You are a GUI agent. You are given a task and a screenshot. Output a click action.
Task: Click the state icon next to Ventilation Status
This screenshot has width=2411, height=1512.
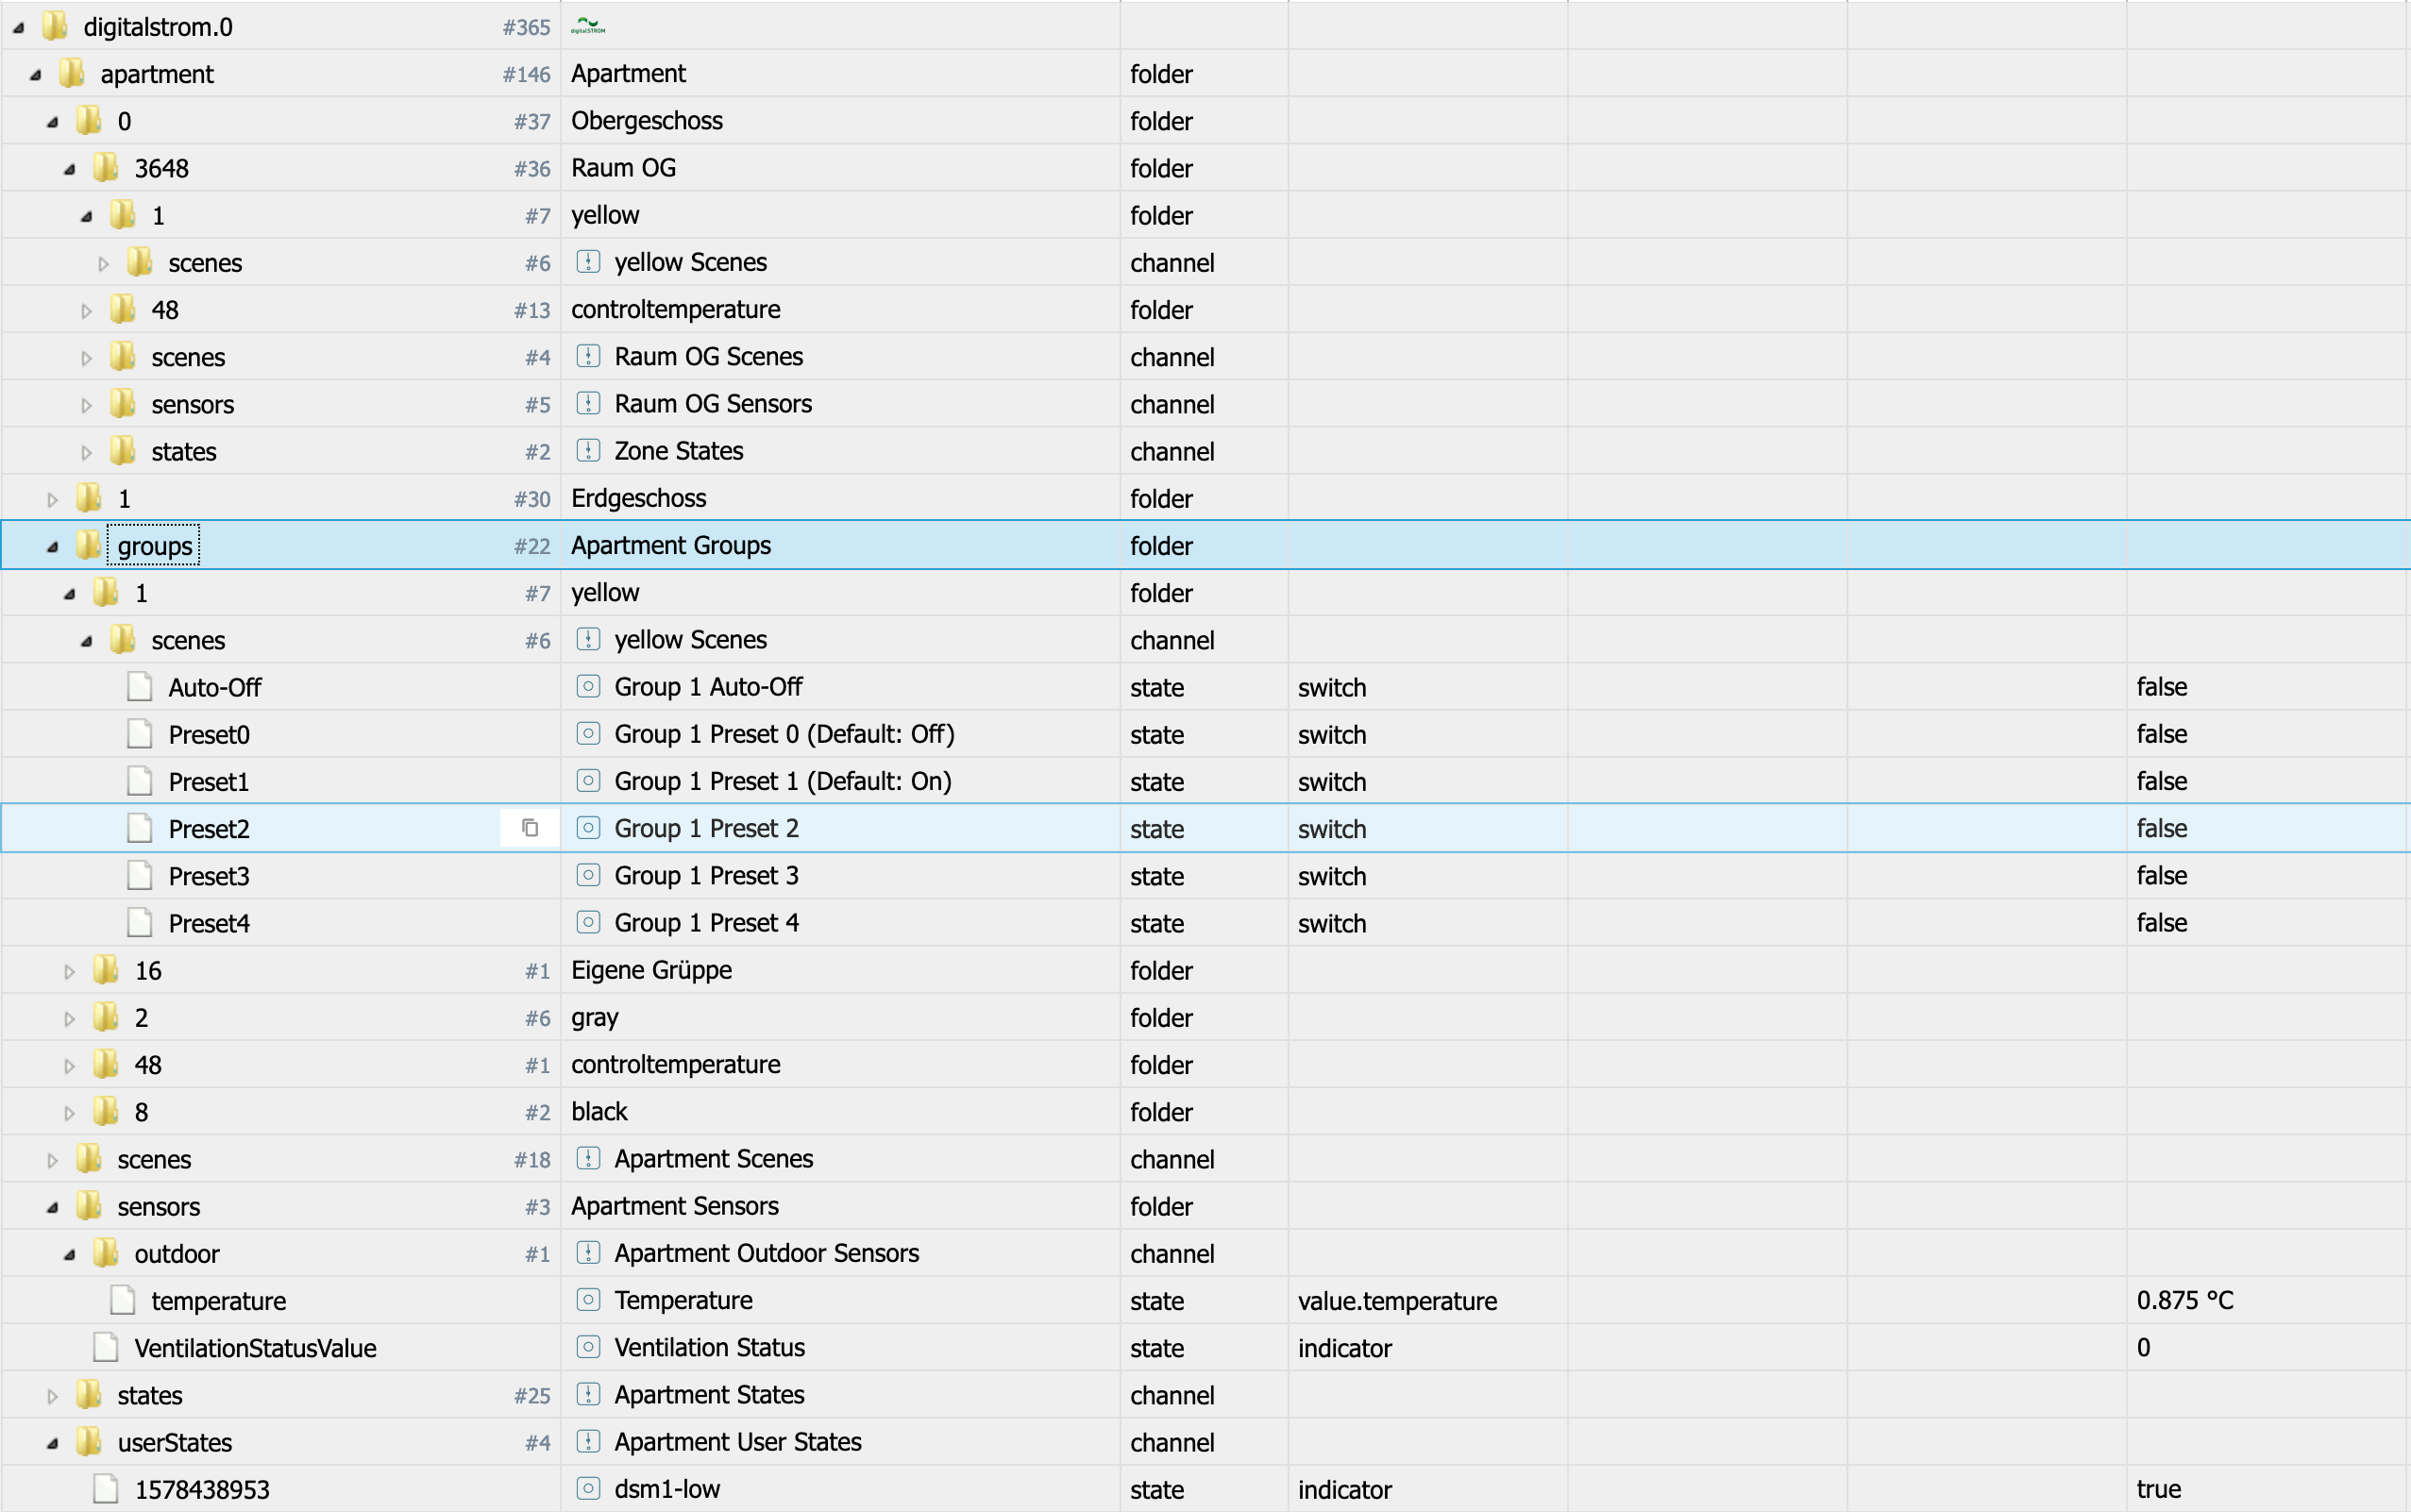pyautogui.click(x=589, y=1347)
